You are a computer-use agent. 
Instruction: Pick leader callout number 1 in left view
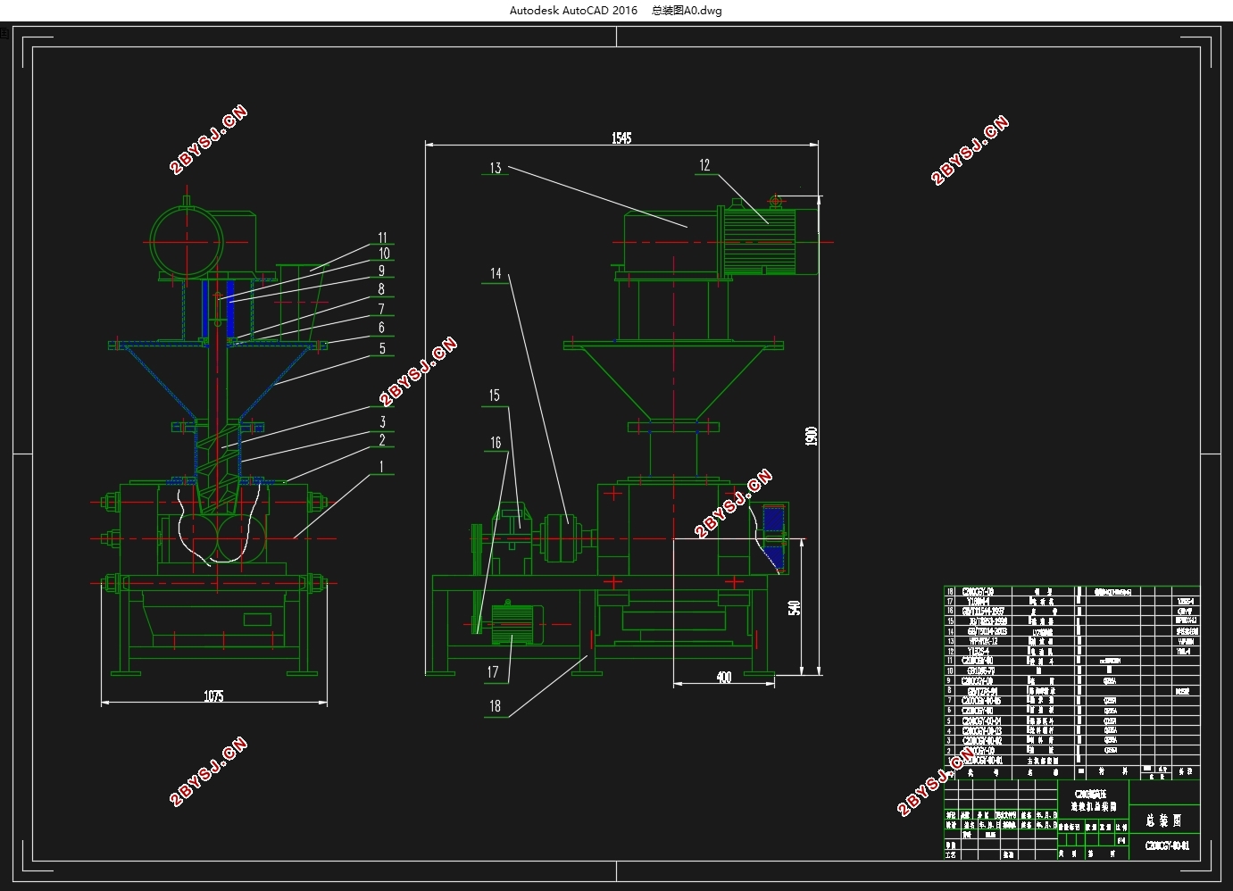click(x=382, y=466)
